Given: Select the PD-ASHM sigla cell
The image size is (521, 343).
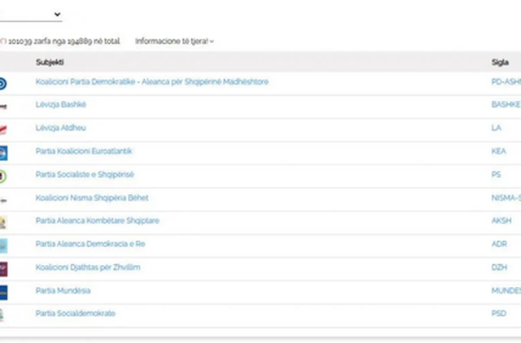Looking at the screenshot, I should click(506, 81).
